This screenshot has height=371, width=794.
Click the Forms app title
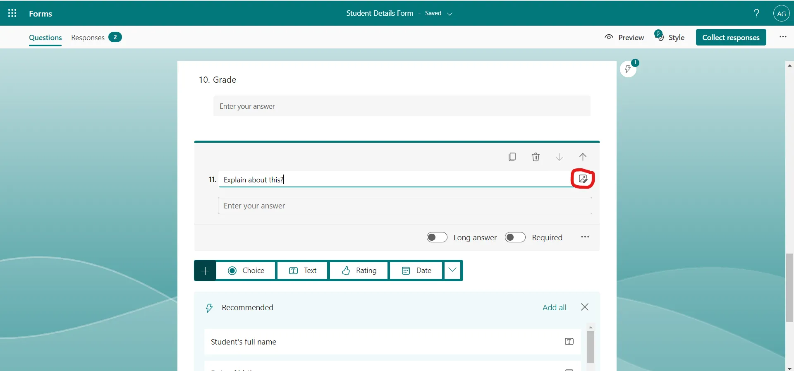[x=41, y=14]
